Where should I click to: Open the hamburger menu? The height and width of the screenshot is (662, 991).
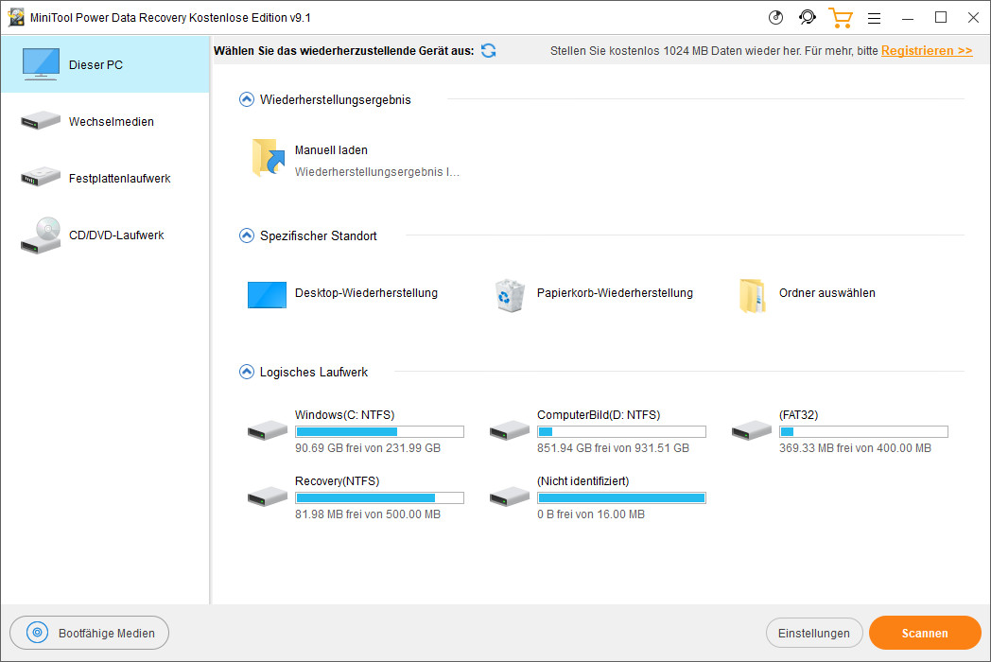click(874, 18)
